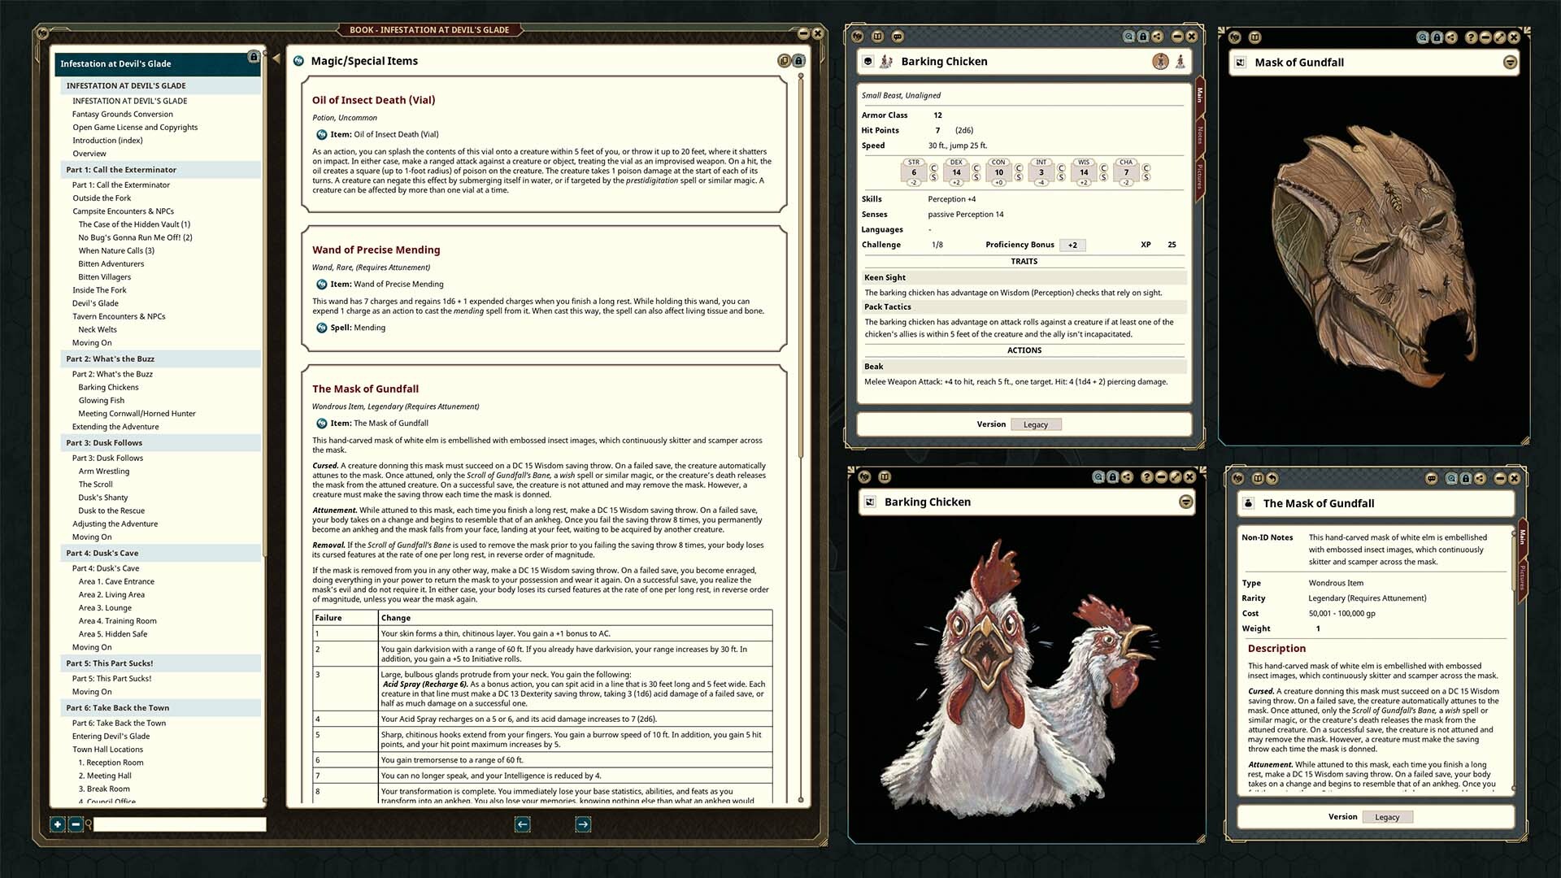Click the item bag icon next to The Mask of Gundfall title
This screenshot has height=878, width=1561.
pos(1249,503)
